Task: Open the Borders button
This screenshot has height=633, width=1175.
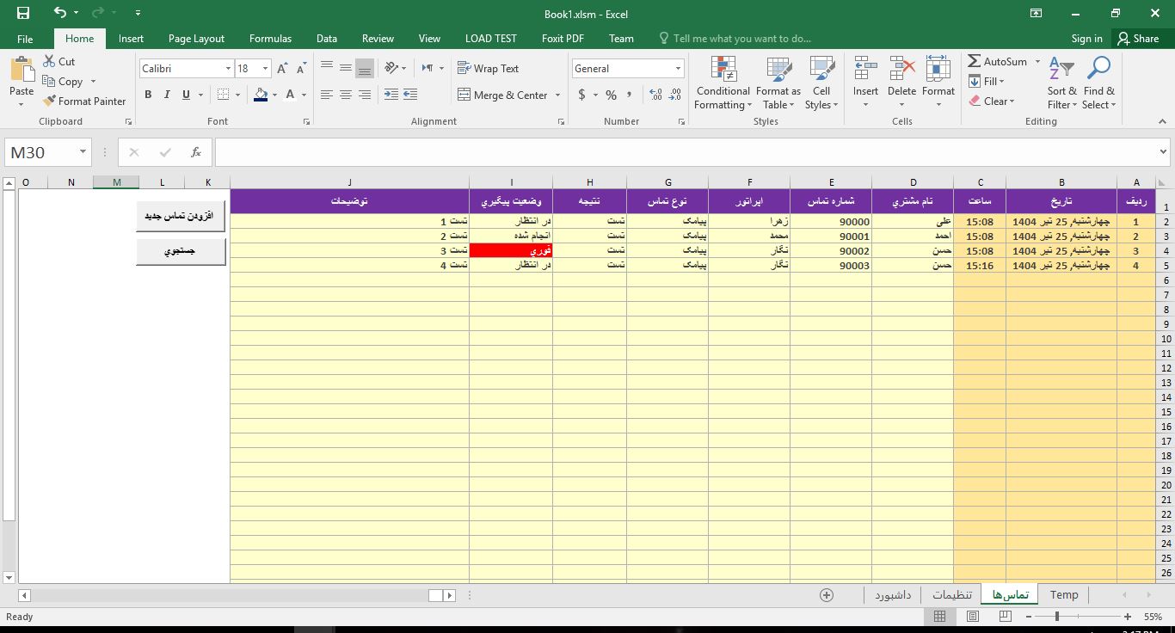Action: (224, 95)
